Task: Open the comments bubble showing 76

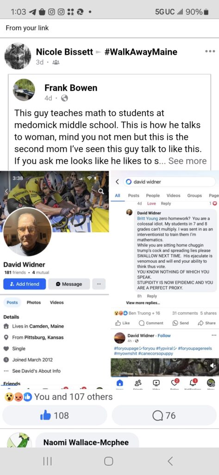Action: coord(164,415)
